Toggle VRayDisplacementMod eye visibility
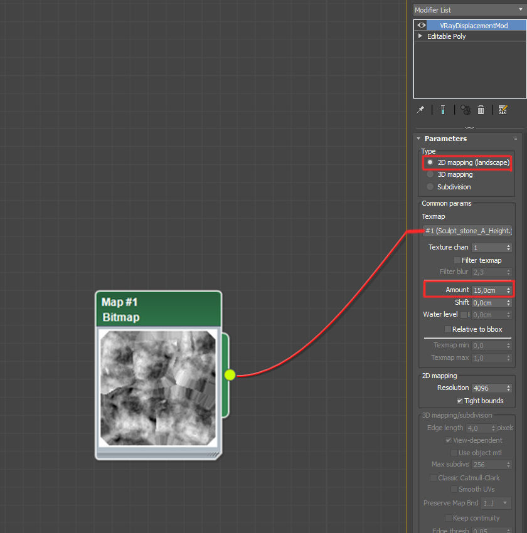The height and width of the screenshot is (533, 527). (x=421, y=25)
